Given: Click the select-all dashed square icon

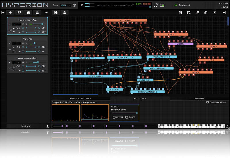Looking at the screenshot, I should pos(214,13).
